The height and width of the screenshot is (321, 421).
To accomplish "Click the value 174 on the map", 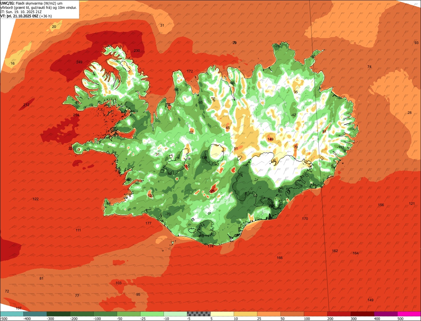I will click(210, 246).
